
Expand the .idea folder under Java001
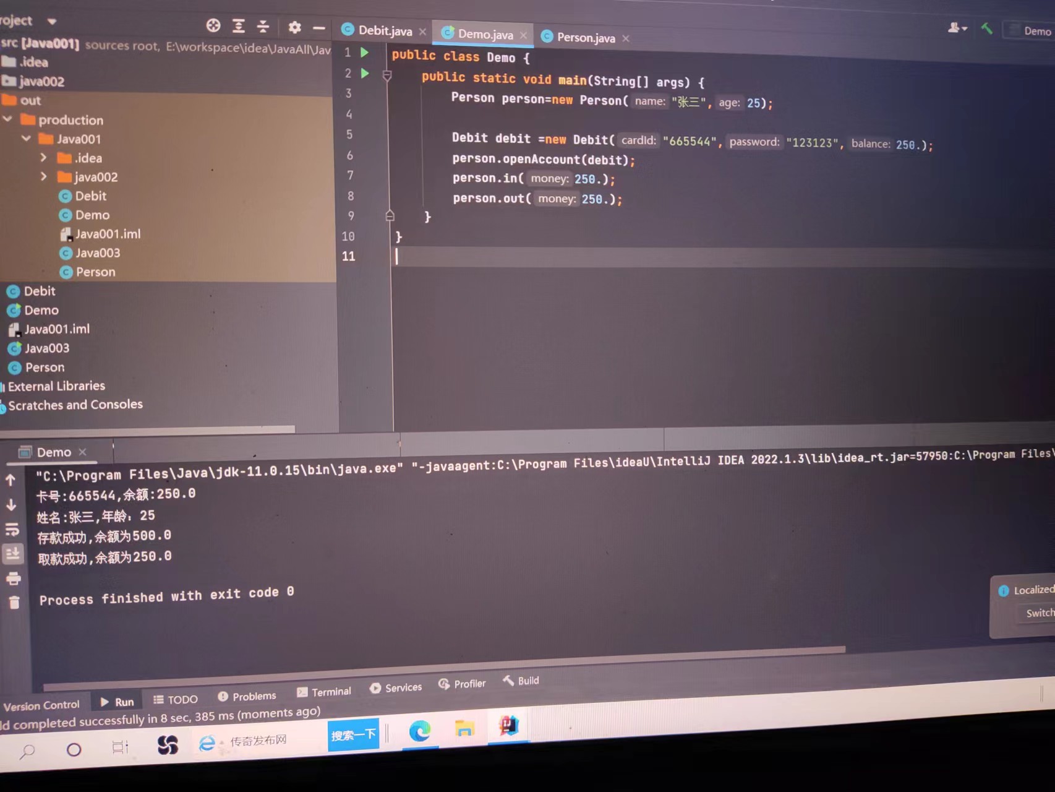point(43,158)
